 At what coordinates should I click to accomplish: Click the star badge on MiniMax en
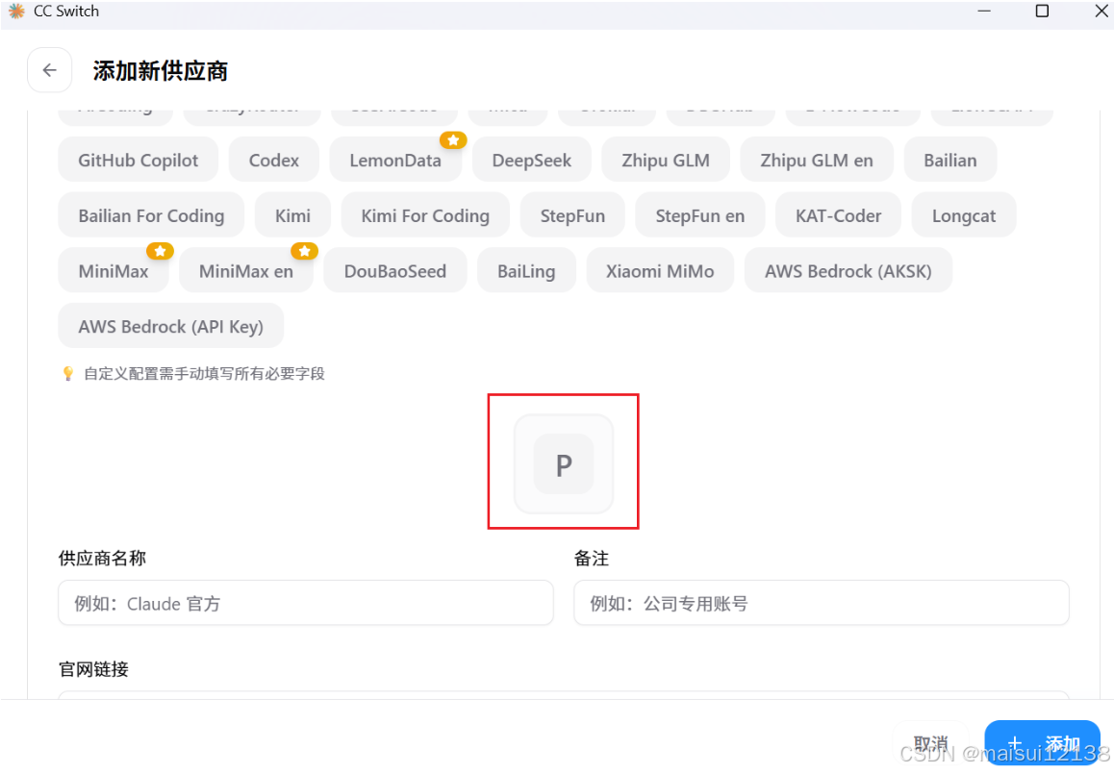(x=304, y=251)
